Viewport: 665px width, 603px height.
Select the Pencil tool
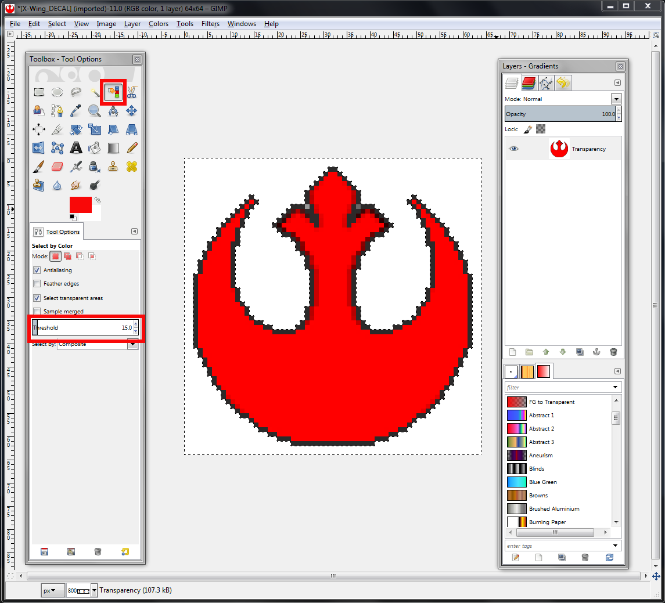tap(131, 148)
